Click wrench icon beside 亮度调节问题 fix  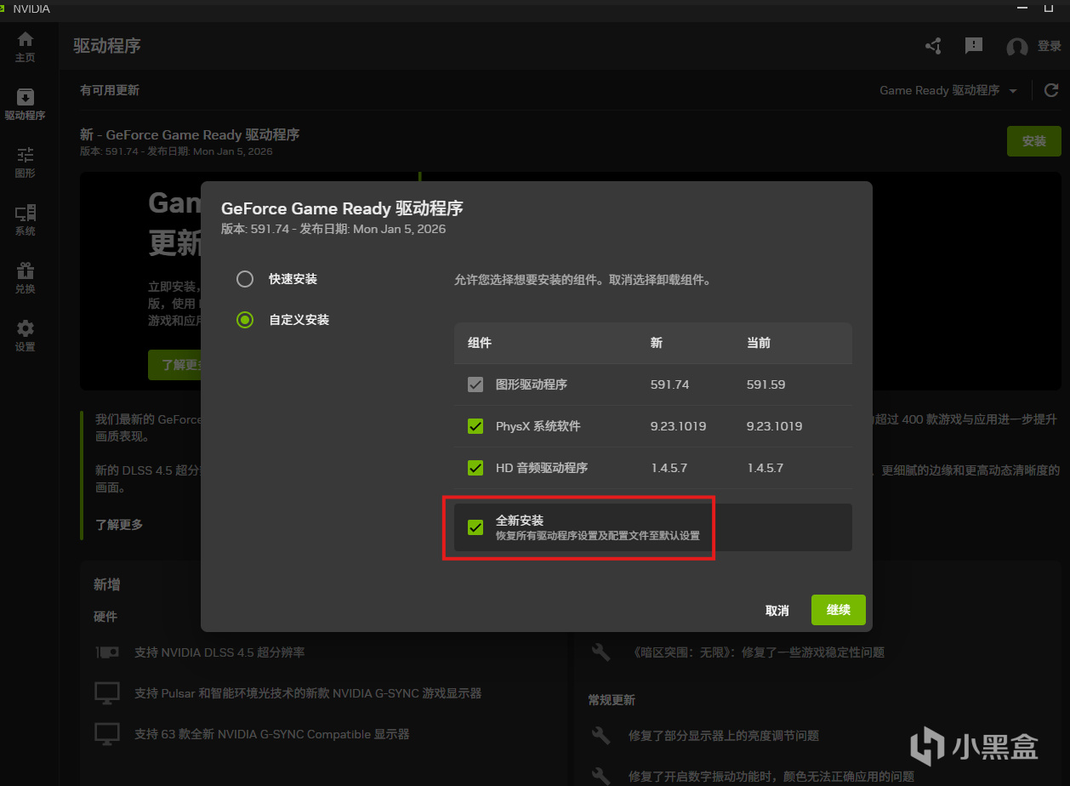click(600, 735)
